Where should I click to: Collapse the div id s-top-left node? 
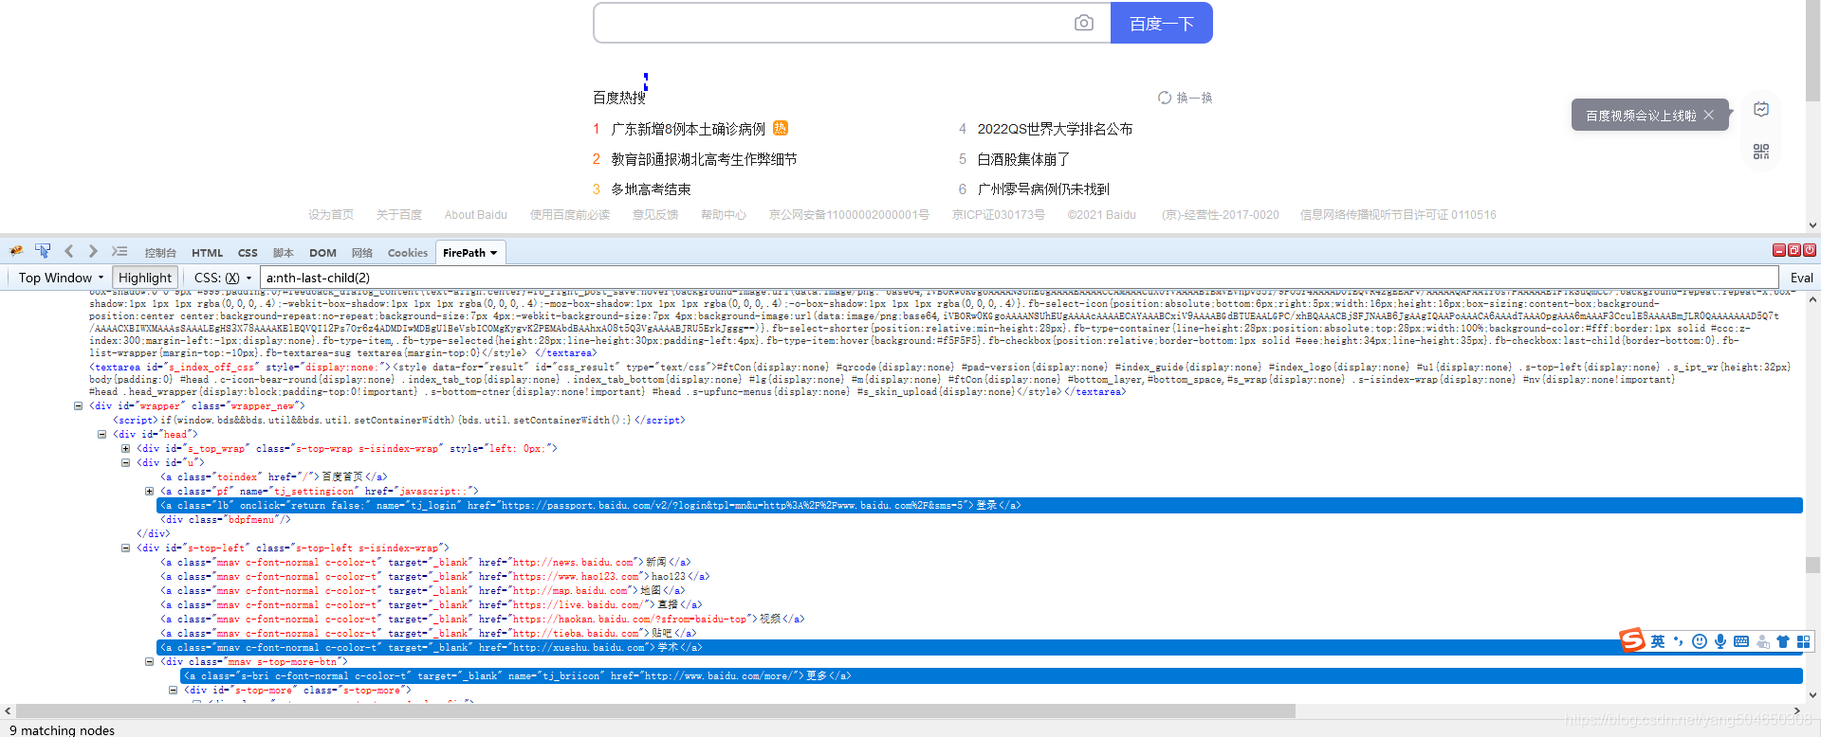click(x=125, y=548)
